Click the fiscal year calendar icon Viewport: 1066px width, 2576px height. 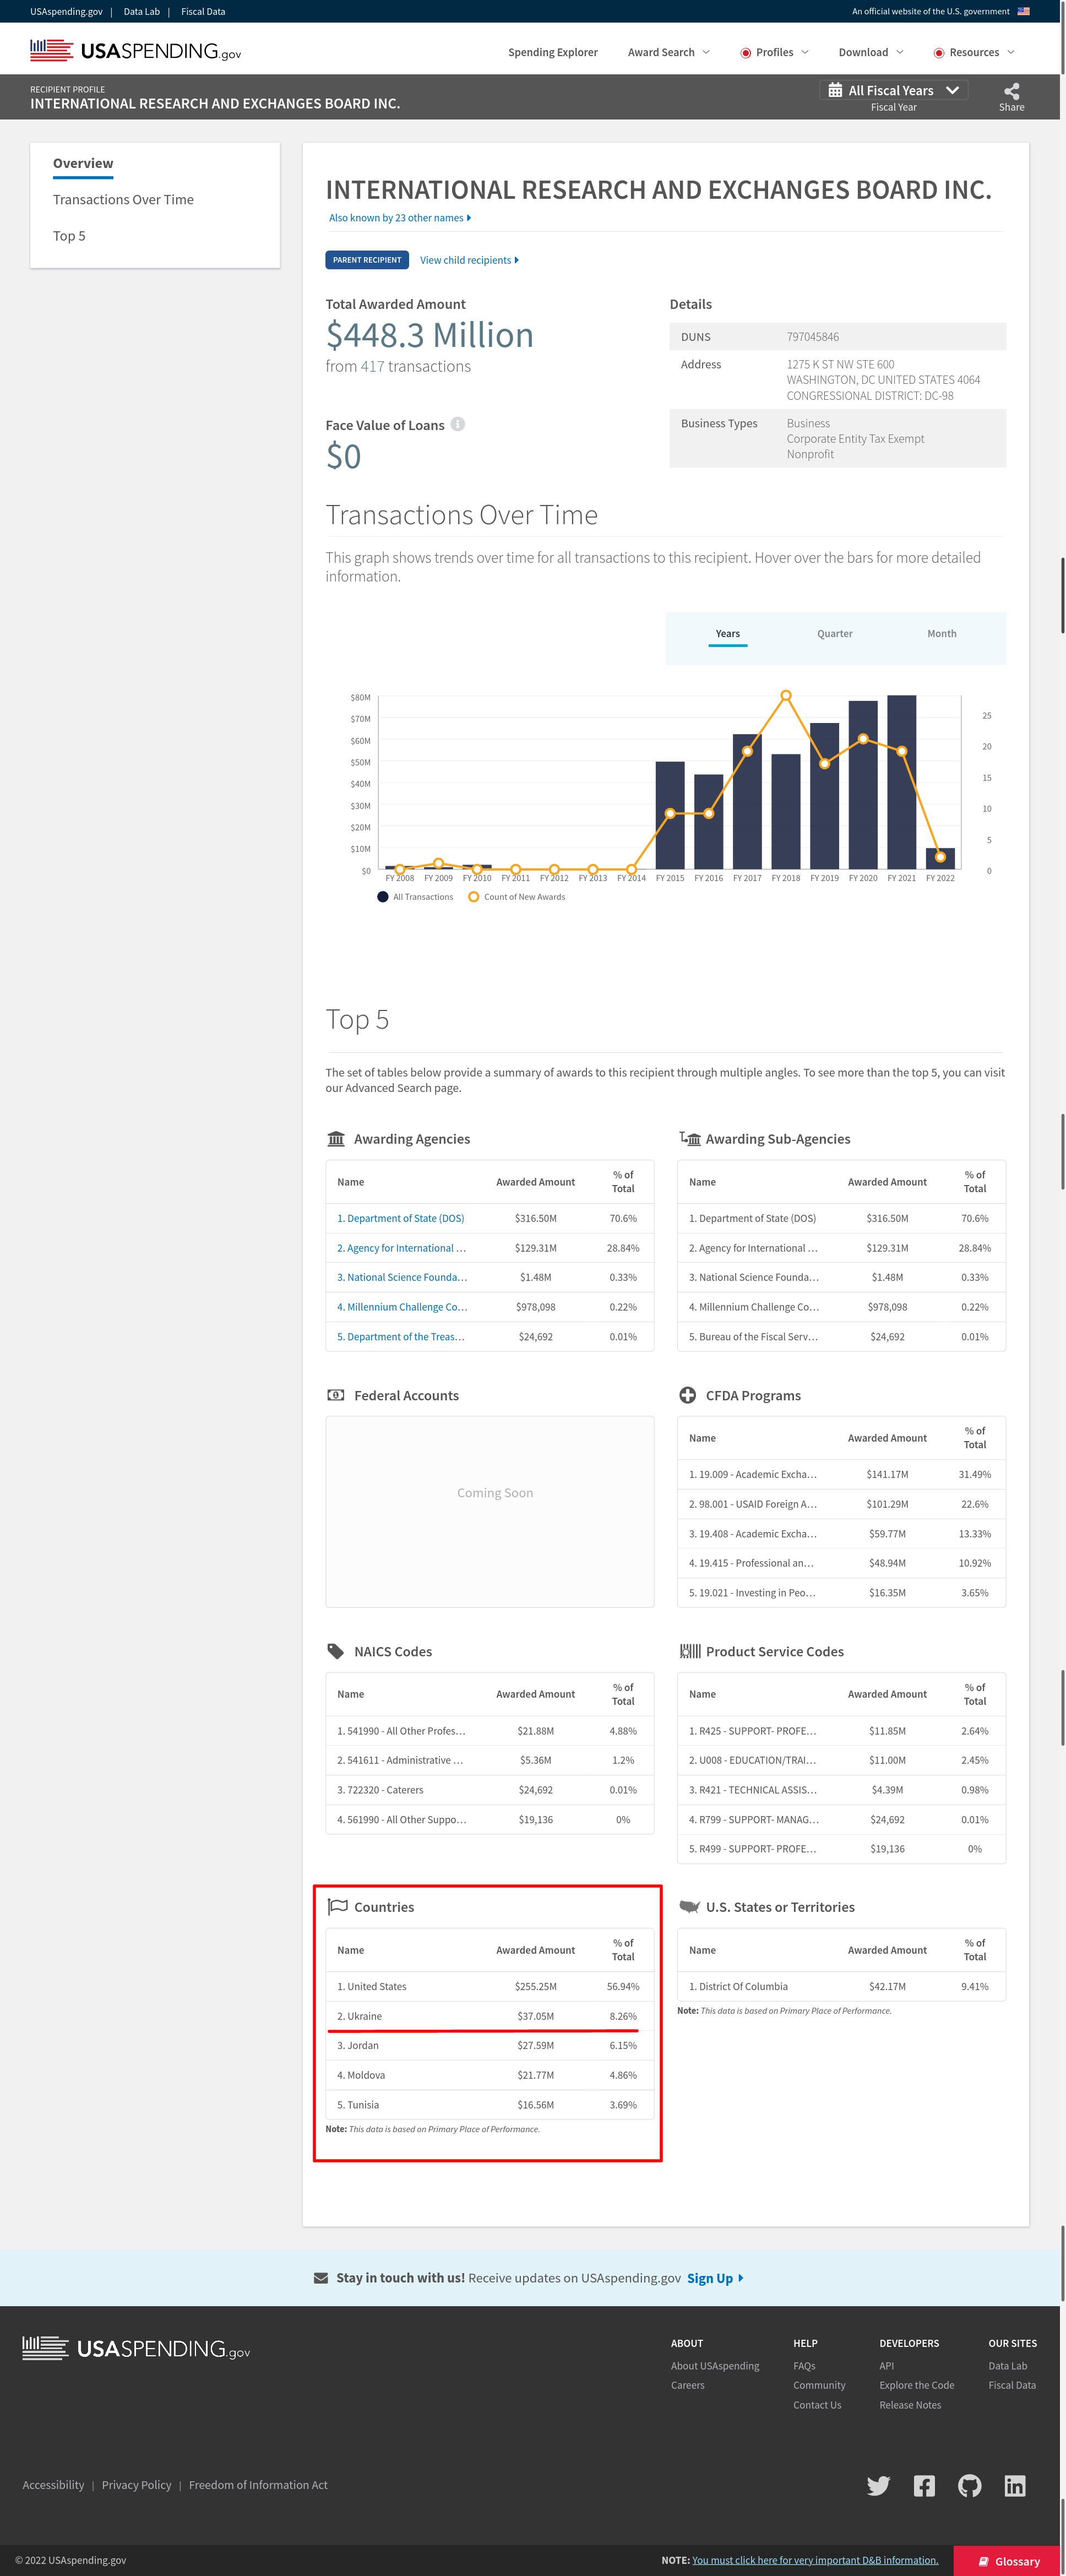coord(835,90)
